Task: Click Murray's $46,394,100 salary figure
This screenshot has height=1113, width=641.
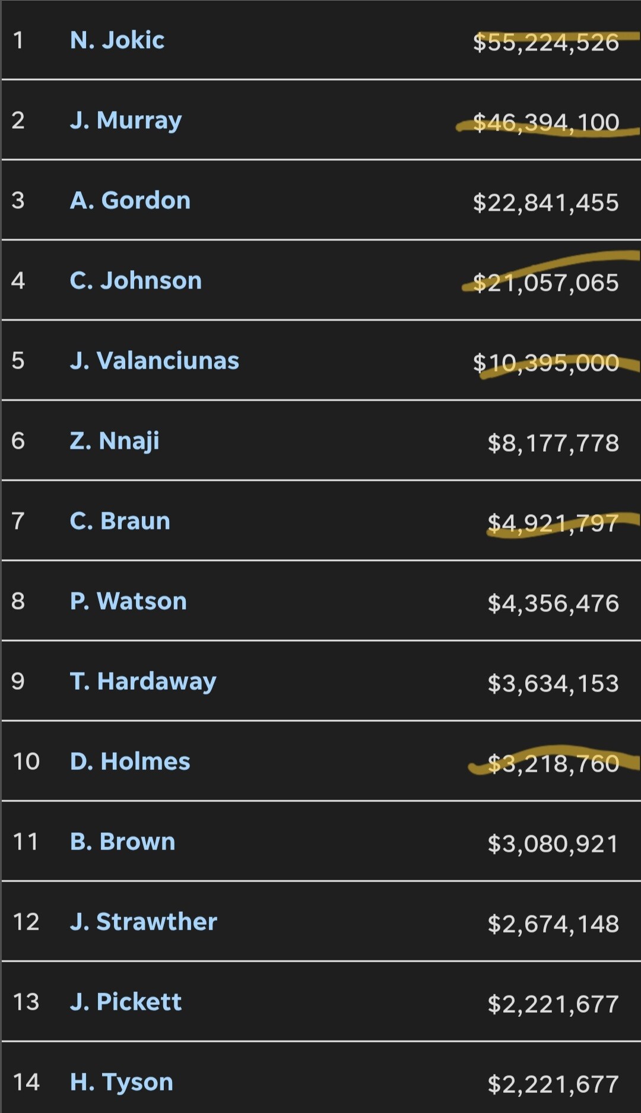Action: click(546, 122)
